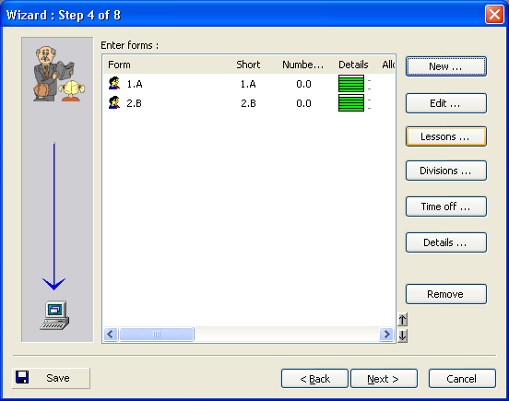
Task: Click the horizontal scrollbar thumb
Action: click(x=157, y=334)
